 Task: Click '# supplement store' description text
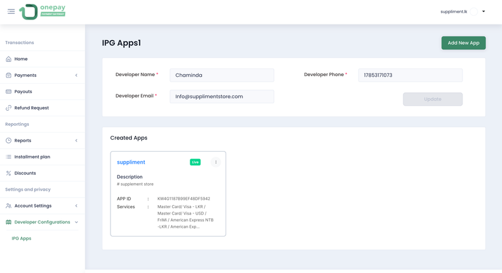(135, 184)
